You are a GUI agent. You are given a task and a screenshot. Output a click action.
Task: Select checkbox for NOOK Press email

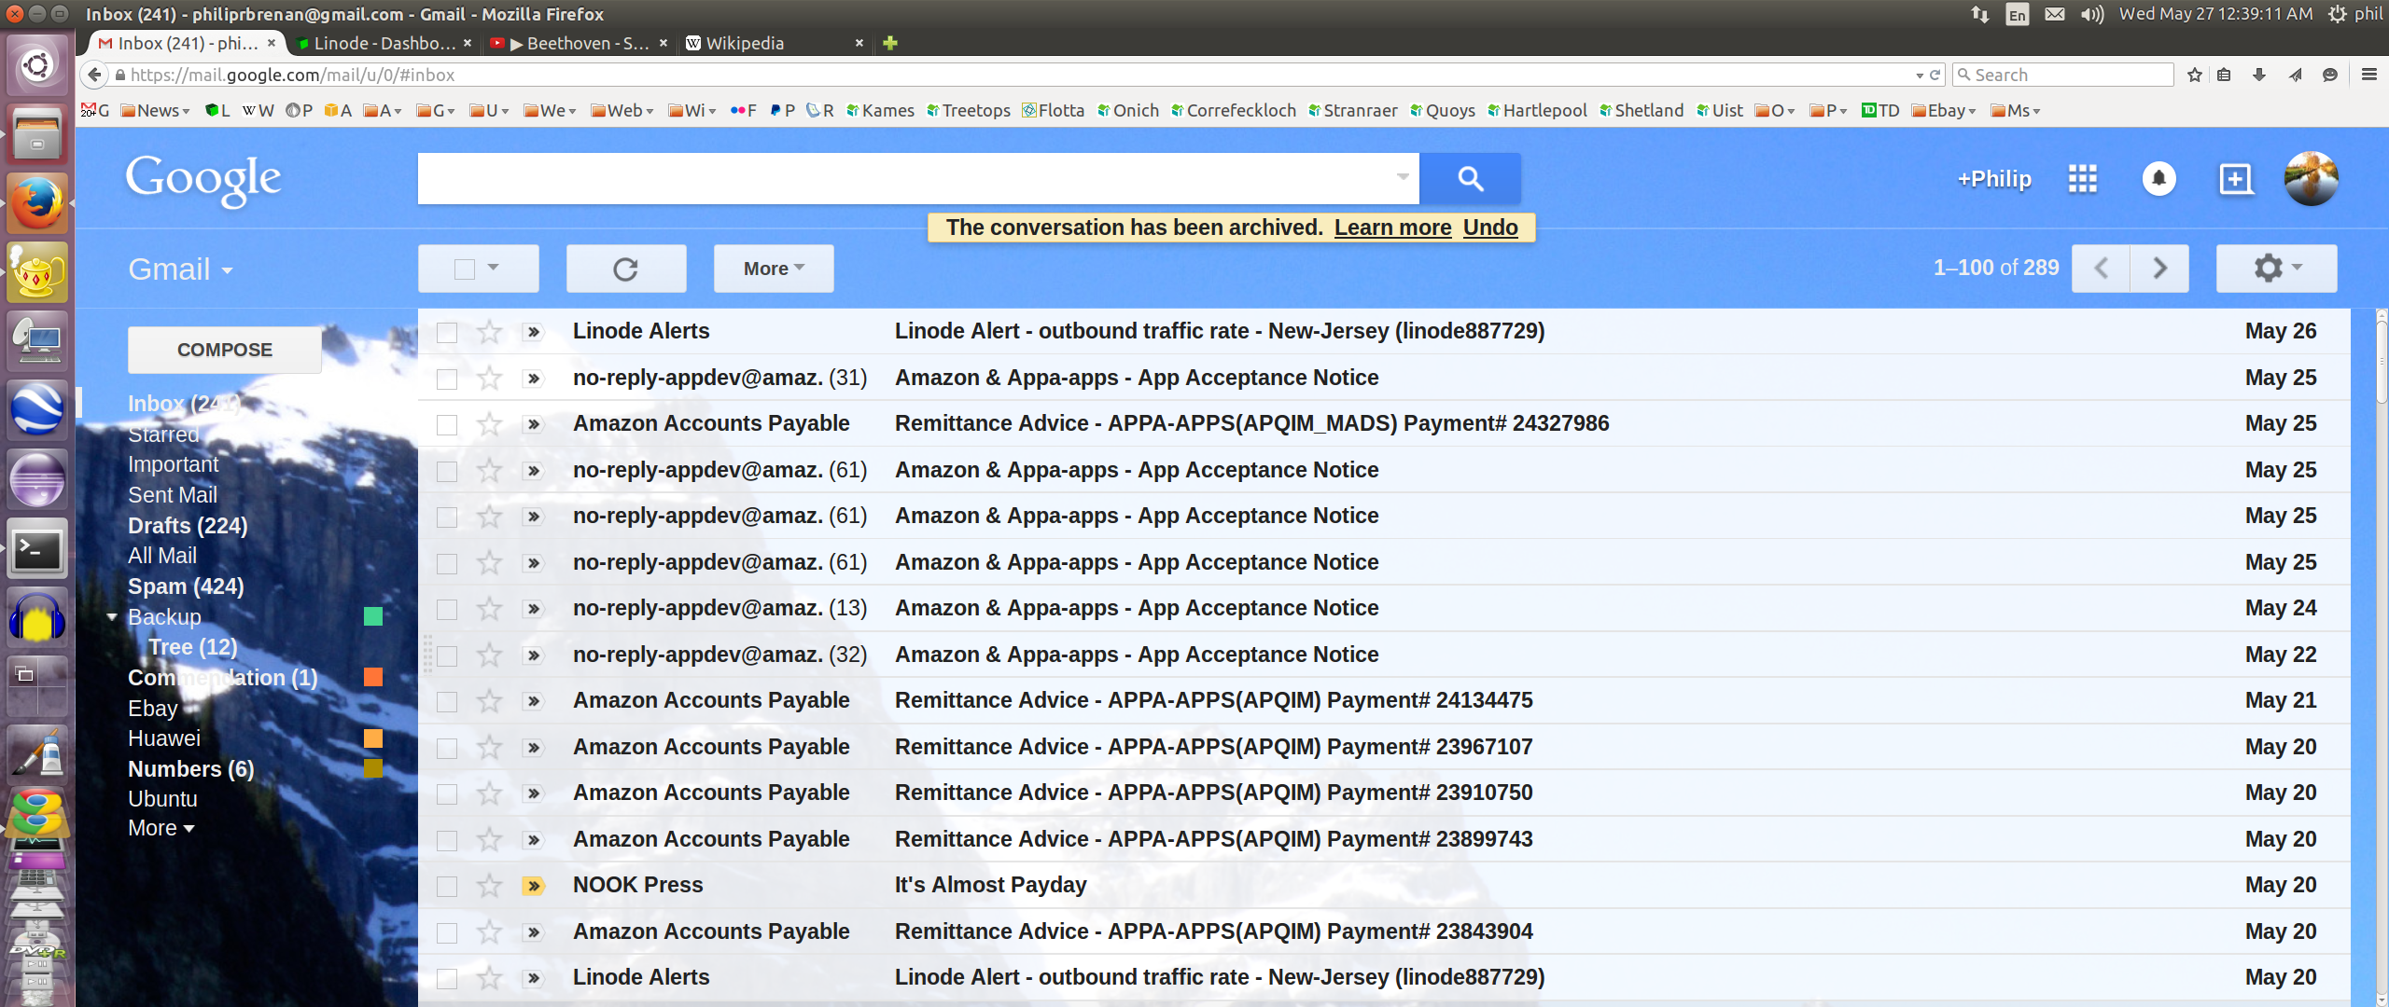(447, 886)
